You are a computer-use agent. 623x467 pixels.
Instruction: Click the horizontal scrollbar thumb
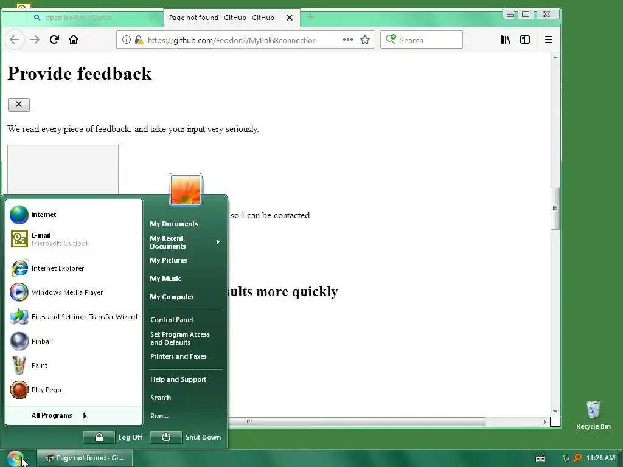[357, 421]
